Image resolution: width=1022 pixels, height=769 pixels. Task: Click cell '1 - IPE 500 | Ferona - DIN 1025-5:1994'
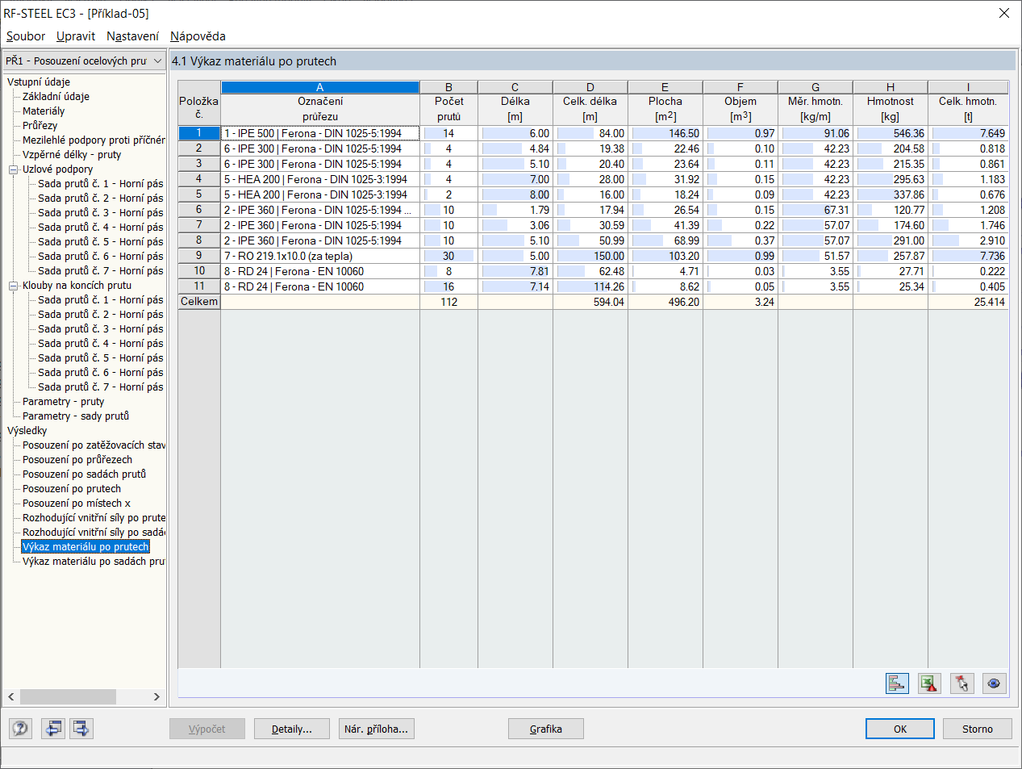320,133
